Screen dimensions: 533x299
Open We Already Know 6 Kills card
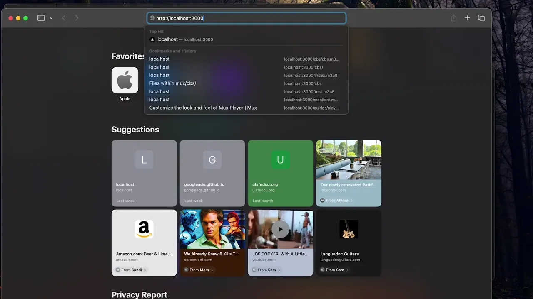pos(212,243)
